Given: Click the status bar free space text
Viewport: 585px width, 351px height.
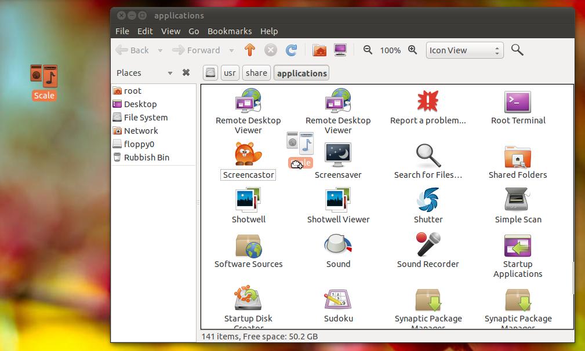Looking at the screenshot, I should [260, 337].
